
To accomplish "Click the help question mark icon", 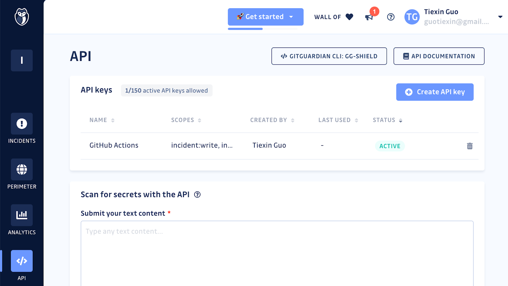I will tap(391, 17).
